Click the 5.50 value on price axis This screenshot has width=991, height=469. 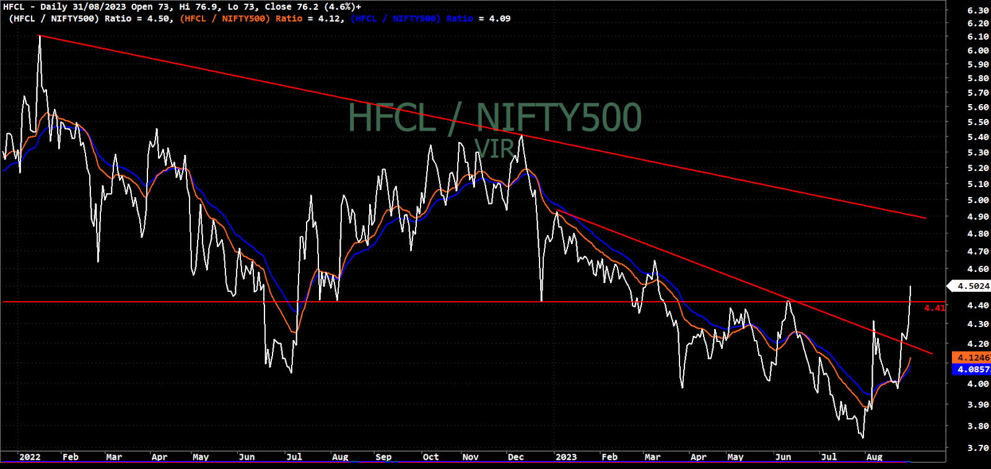(x=978, y=122)
